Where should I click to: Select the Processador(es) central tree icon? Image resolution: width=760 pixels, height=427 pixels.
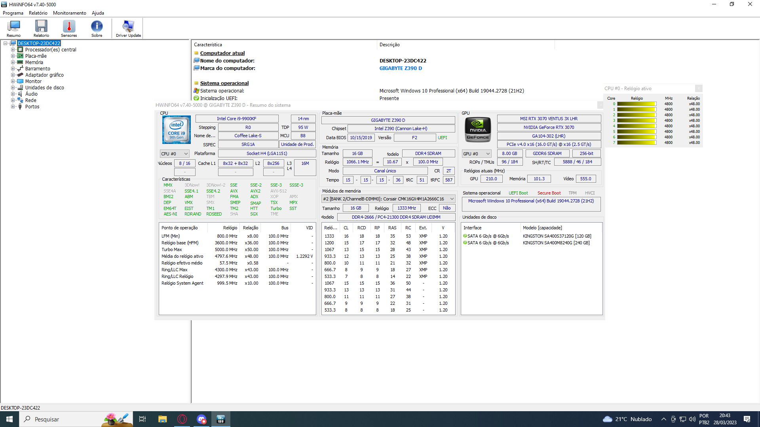[x=20, y=50]
